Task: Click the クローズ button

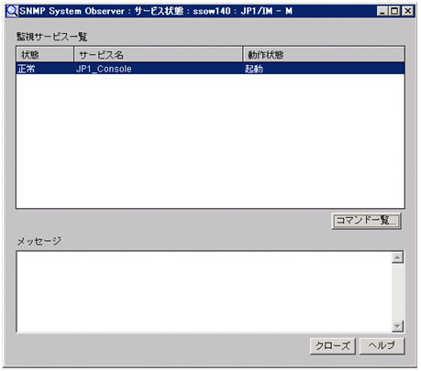Action: tap(333, 346)
